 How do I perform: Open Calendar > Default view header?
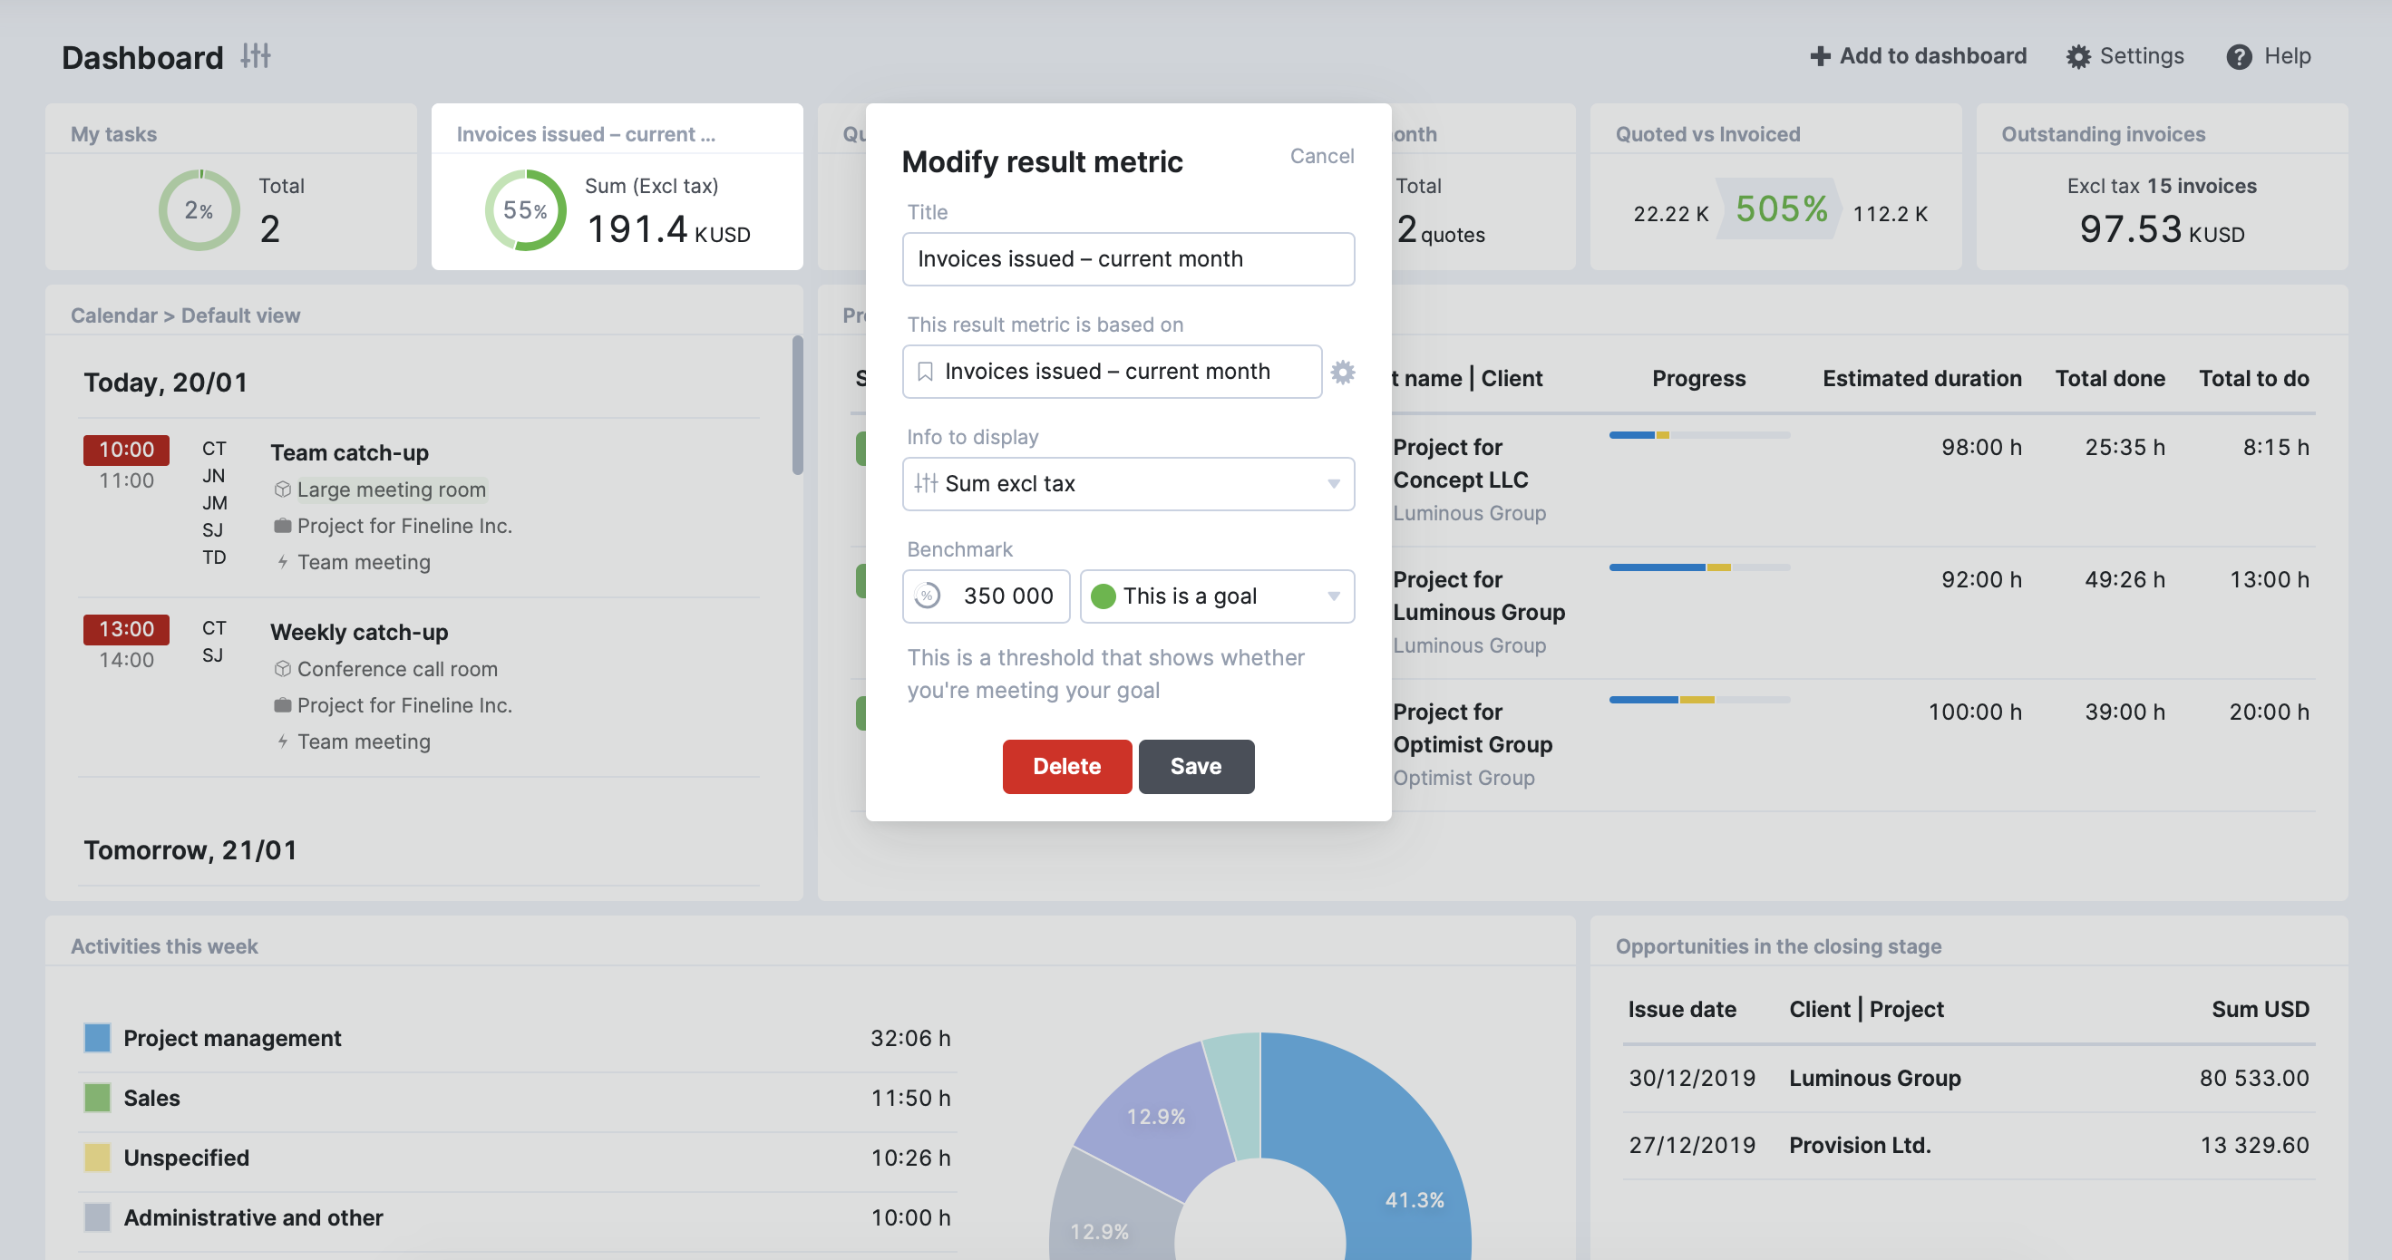click(186, 315)
